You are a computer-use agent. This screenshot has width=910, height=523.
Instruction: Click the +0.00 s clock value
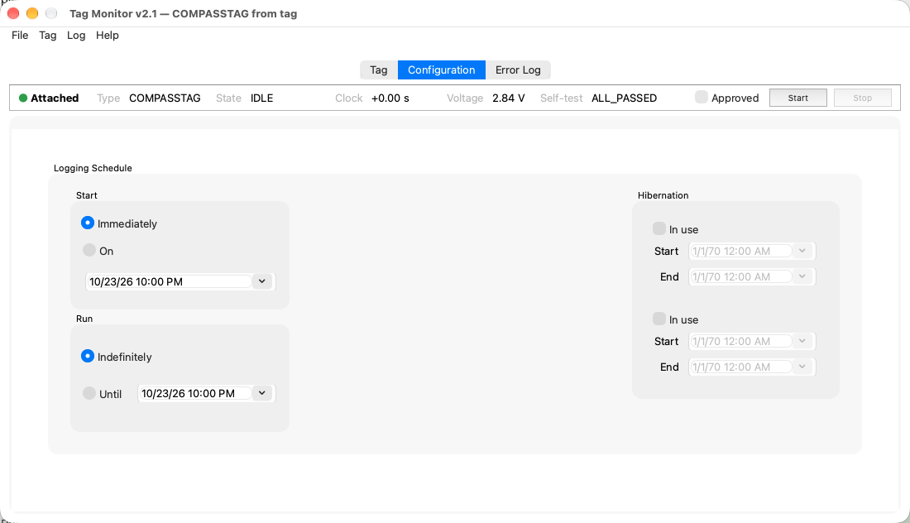point(390,98)
